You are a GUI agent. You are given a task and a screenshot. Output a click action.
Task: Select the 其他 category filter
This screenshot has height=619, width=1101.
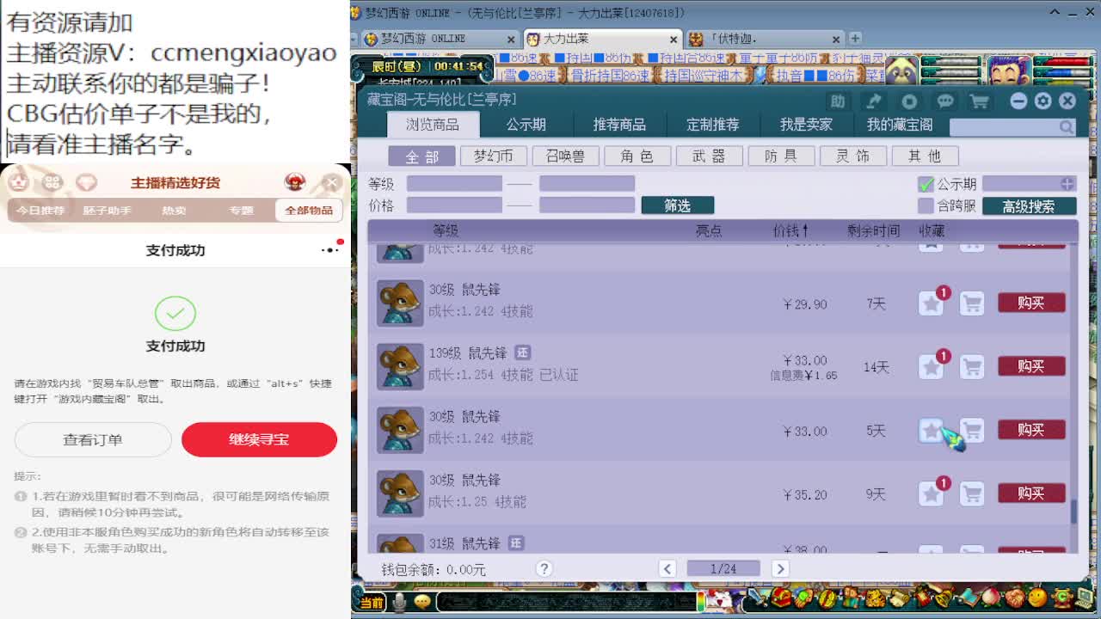click(x=924, y=156)
